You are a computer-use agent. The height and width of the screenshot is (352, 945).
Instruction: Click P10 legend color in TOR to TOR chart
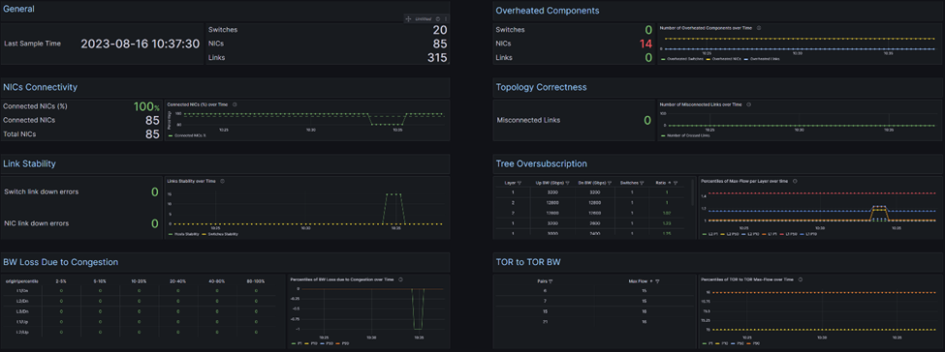click(x=718, y=343)
